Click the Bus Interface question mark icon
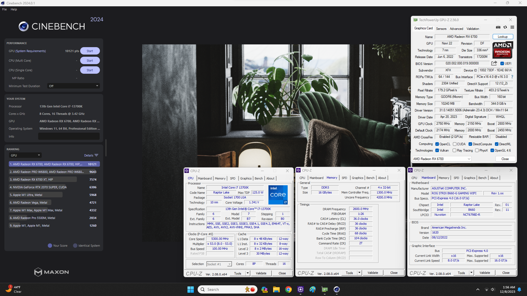The width and height of the screenshot is (527, 296). point(512,77)
